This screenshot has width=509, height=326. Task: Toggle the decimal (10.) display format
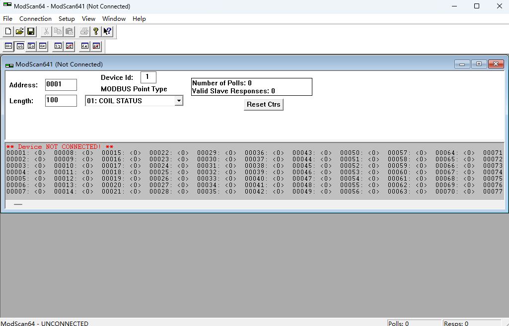[x=20, y=46]
